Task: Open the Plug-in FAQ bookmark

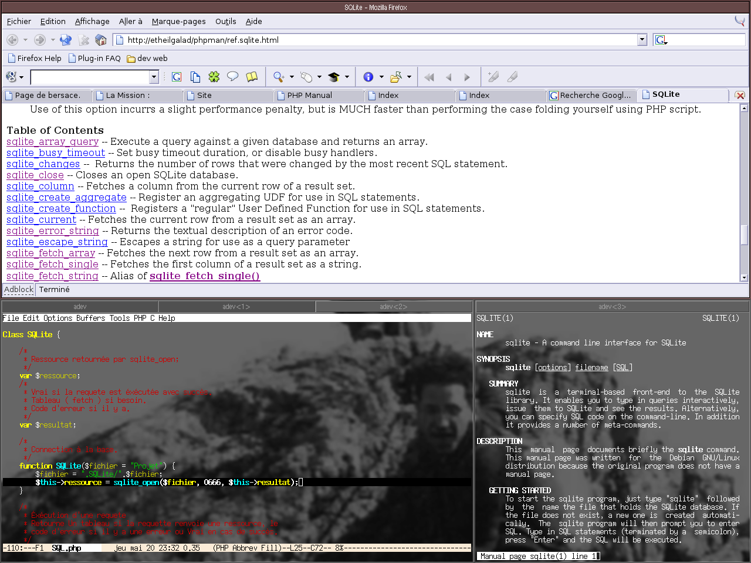Action: click(94, 58)
